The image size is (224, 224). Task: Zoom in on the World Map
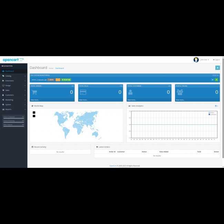(x=34, y=112)
